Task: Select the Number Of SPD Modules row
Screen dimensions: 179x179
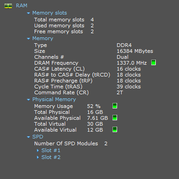Action: (x=71, y=143)
